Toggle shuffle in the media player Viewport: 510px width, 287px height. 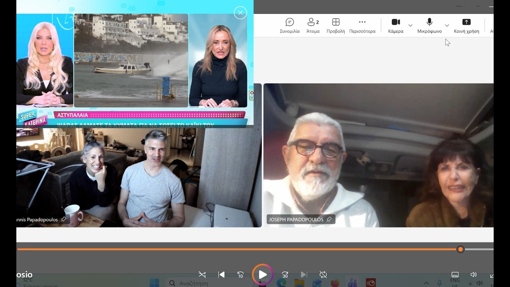tap(202, 275)
